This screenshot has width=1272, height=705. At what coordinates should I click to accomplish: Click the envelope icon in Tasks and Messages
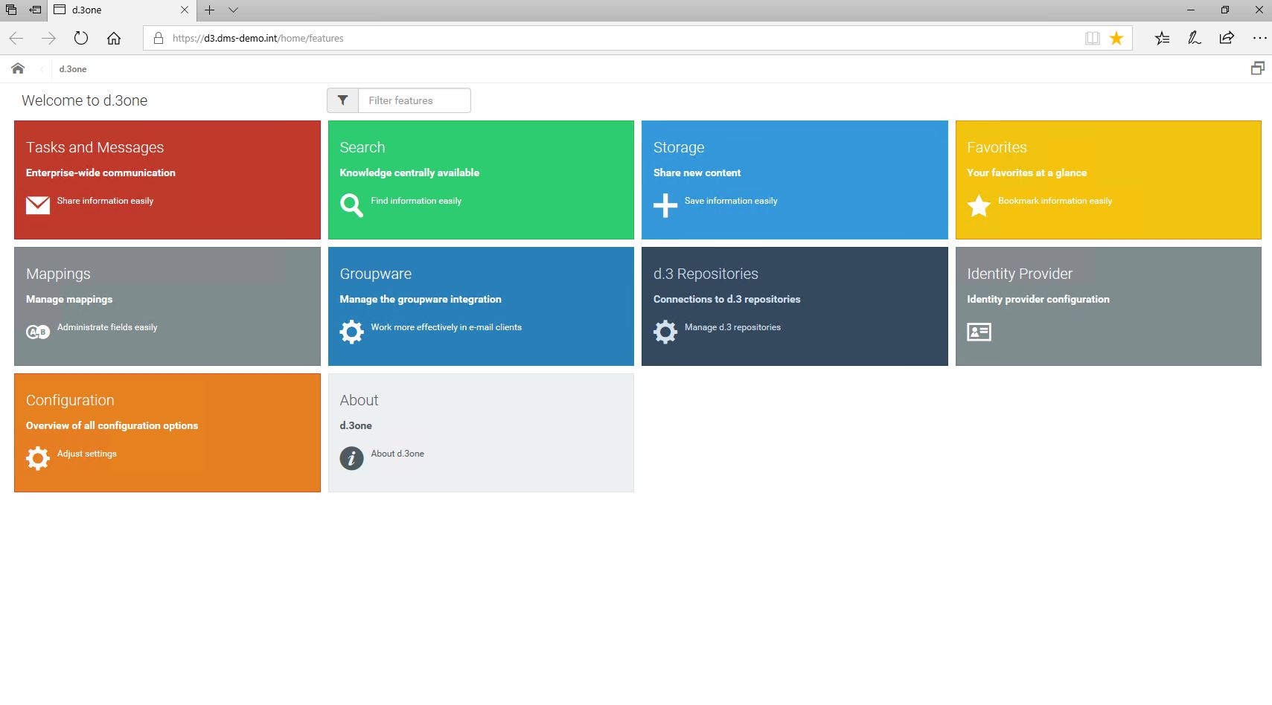[x=38, y=205]
